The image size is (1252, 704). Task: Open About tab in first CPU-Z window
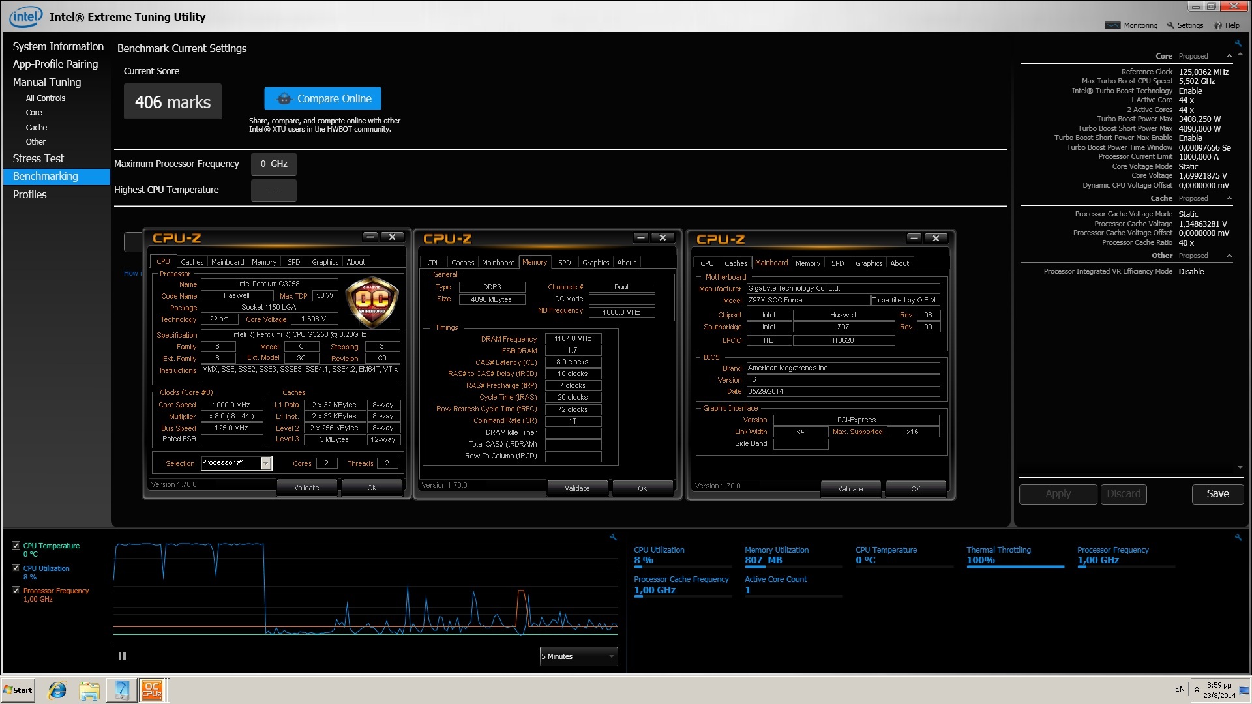click(356, 262)
